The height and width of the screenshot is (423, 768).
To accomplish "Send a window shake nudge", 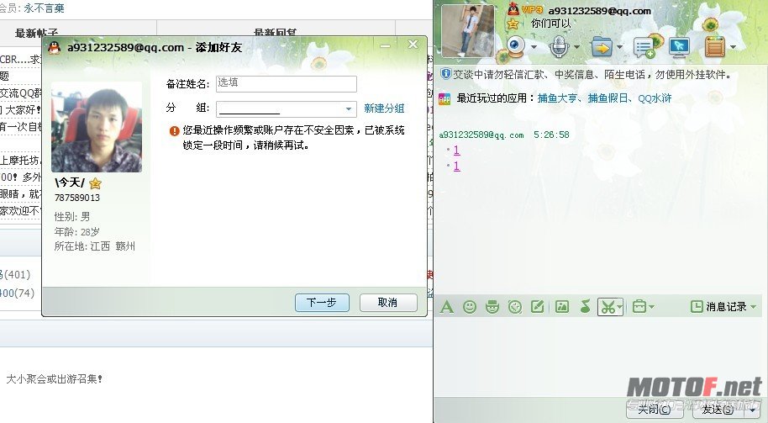I will click(x=515, y=307).
